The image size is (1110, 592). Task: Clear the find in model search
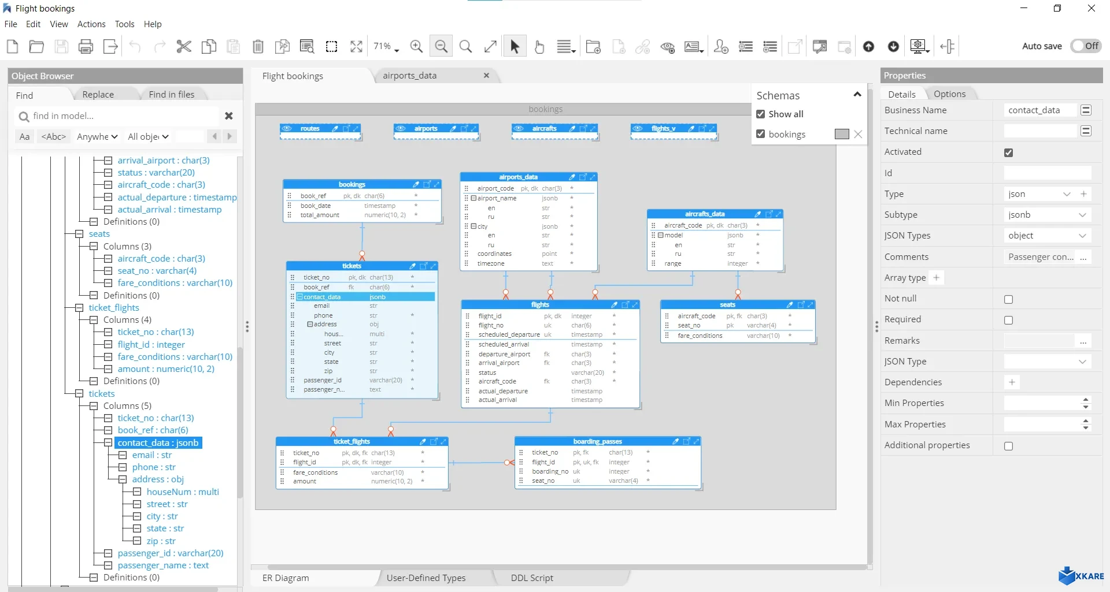click(229, 116)
